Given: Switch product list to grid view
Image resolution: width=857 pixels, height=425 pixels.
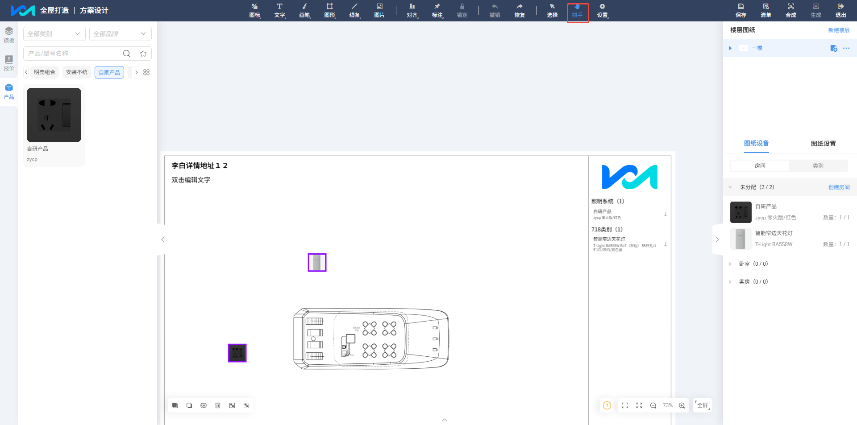Looking at the screenshot, I should pos(146,72).
